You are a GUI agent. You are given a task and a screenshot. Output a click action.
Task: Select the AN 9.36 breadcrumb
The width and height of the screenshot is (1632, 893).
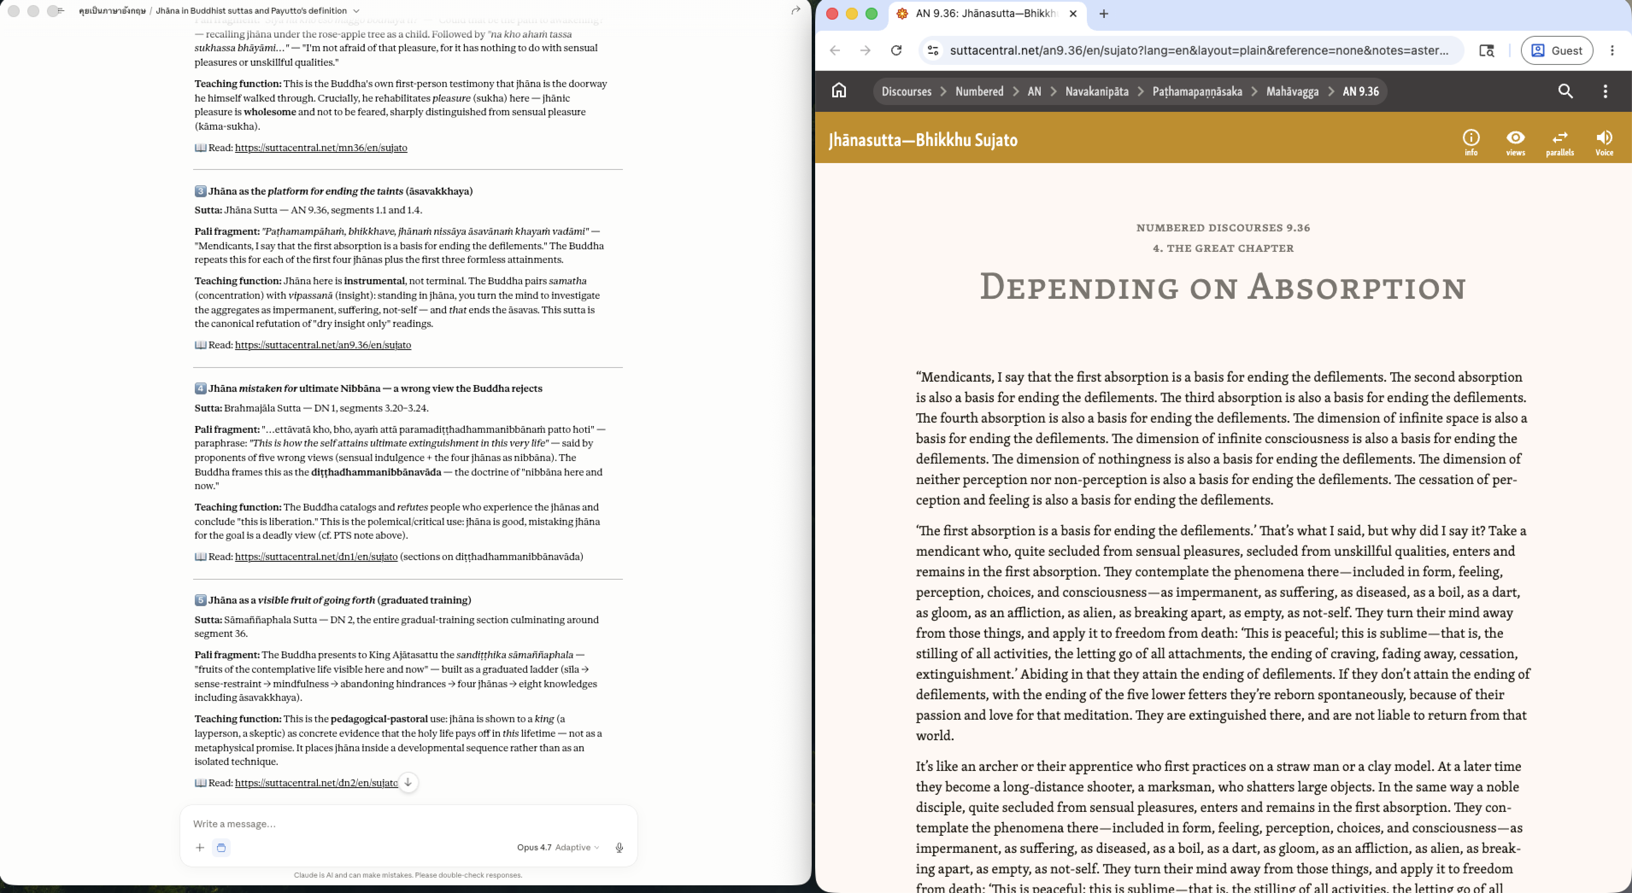pos(1360,91)
